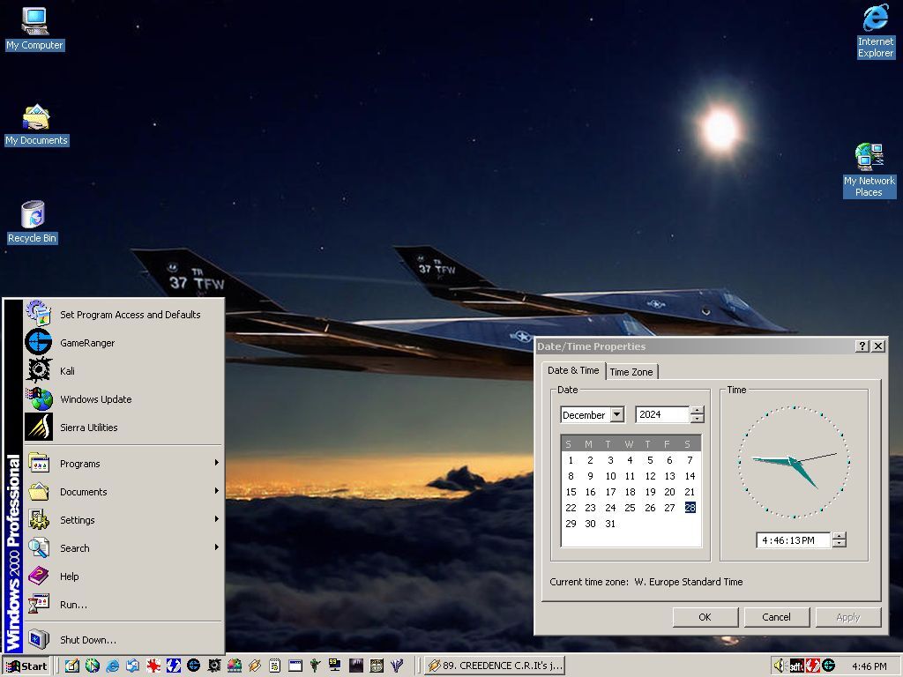Switch to the Time Zone tab
Image resolution: width=903 pixels, height=677 pixels.
(631, 372)
